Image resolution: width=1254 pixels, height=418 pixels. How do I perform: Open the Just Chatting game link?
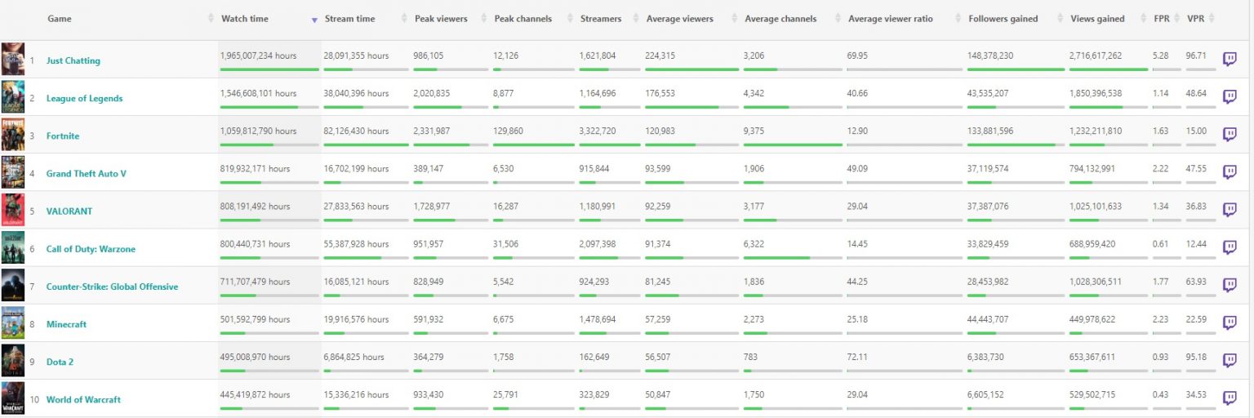coord(73,60)
